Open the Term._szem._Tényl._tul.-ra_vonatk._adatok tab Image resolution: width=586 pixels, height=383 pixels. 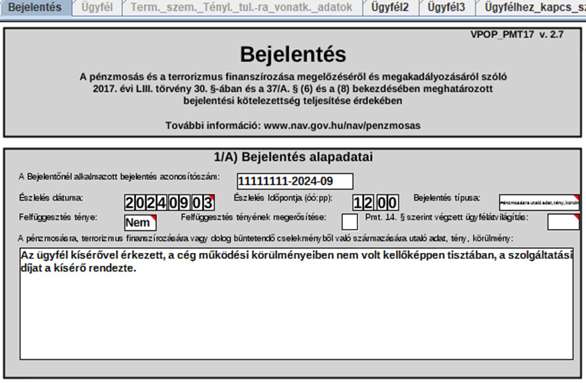(241, 8)
